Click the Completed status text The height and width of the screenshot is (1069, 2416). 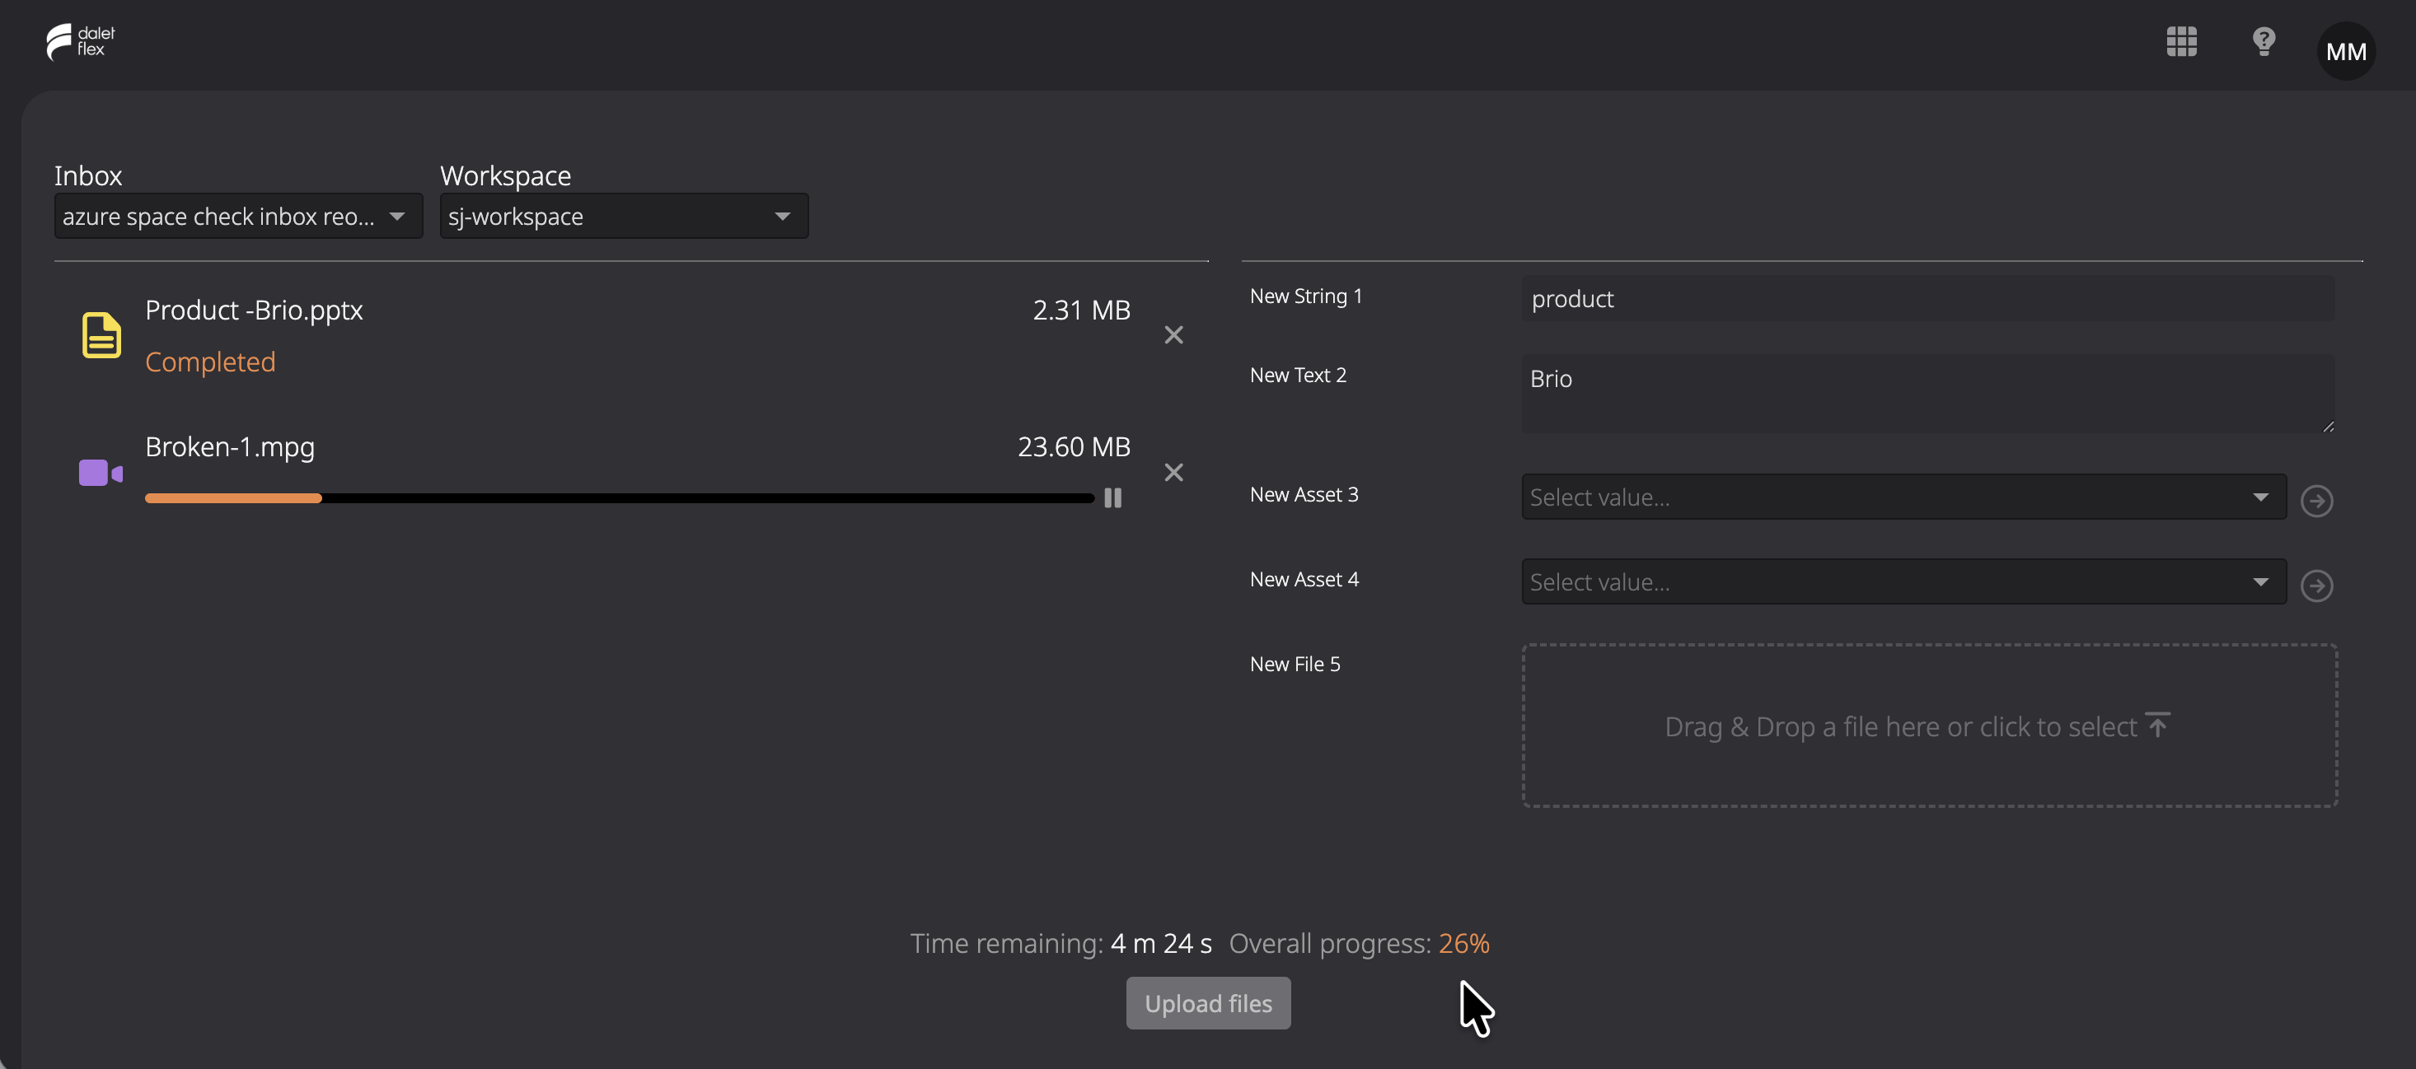[x=210, y=362]
